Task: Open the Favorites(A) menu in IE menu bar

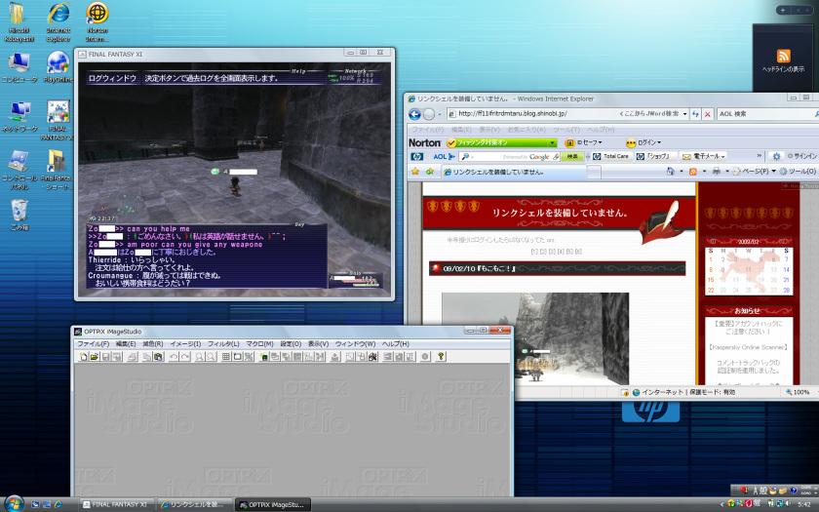Action: point(526,130)
